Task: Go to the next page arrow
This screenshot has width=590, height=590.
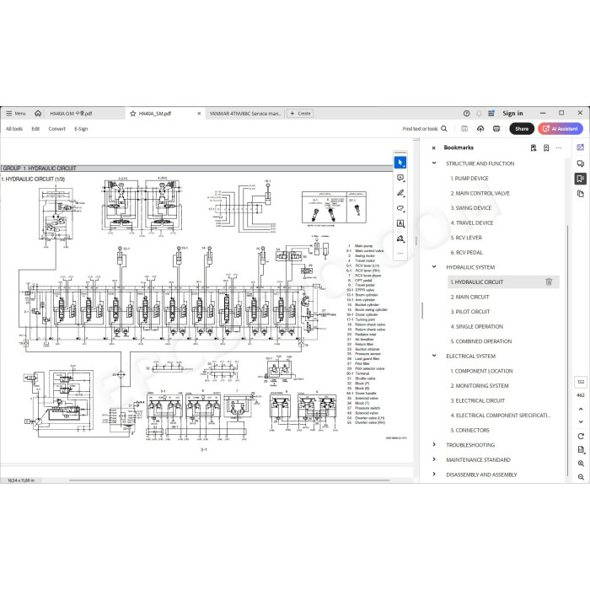Action: coord(581,421)
